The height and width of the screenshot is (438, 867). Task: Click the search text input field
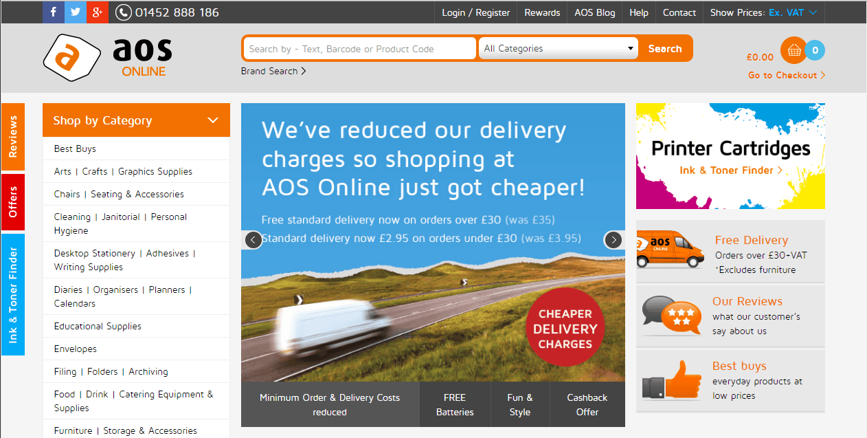coord(360,49)
